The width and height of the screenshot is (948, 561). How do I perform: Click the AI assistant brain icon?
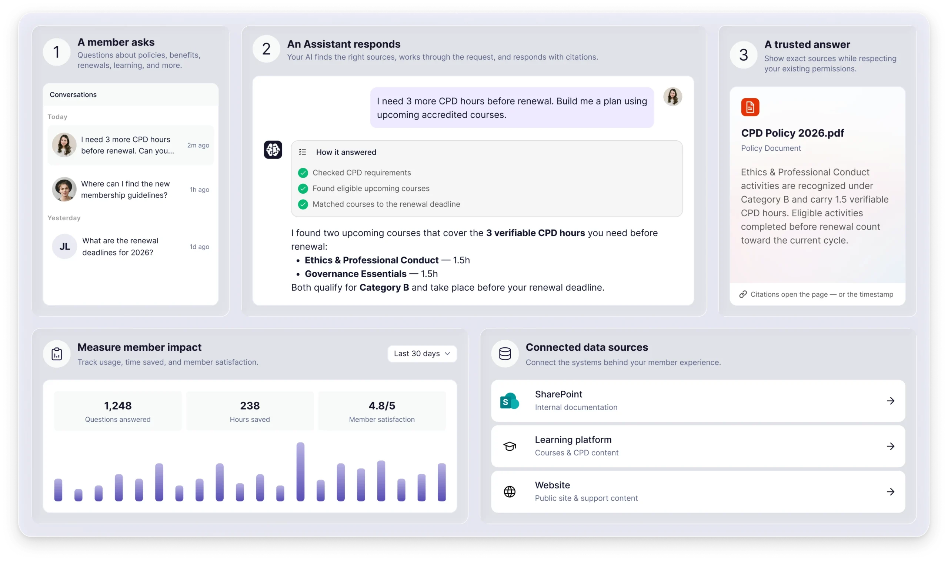(x=273, y=150)
